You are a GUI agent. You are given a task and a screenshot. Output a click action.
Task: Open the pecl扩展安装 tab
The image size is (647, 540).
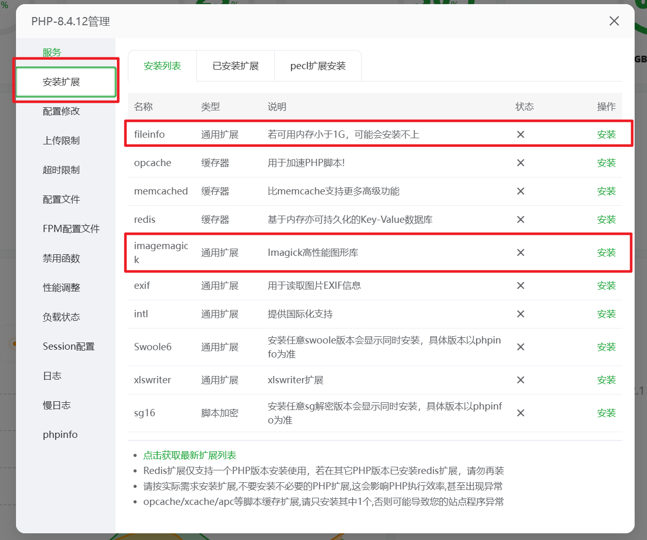[318, 66]
